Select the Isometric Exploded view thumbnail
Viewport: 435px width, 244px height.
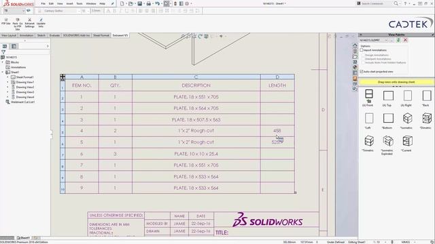[387, 144]
